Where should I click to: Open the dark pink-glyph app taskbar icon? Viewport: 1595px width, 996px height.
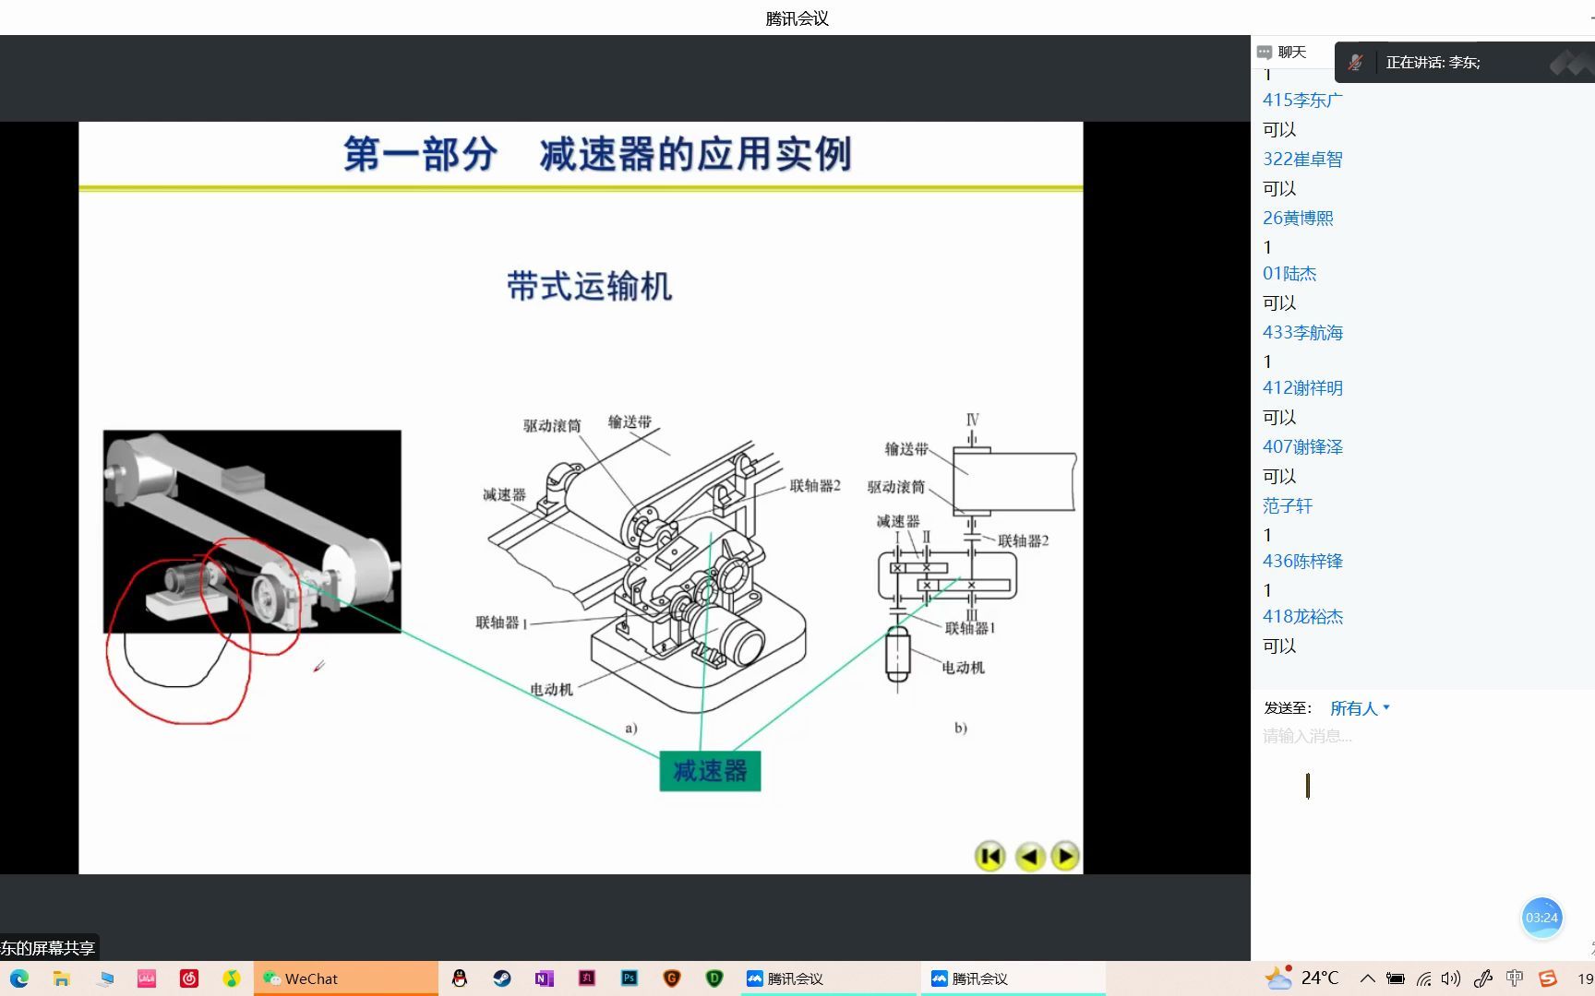click(587, 978)
